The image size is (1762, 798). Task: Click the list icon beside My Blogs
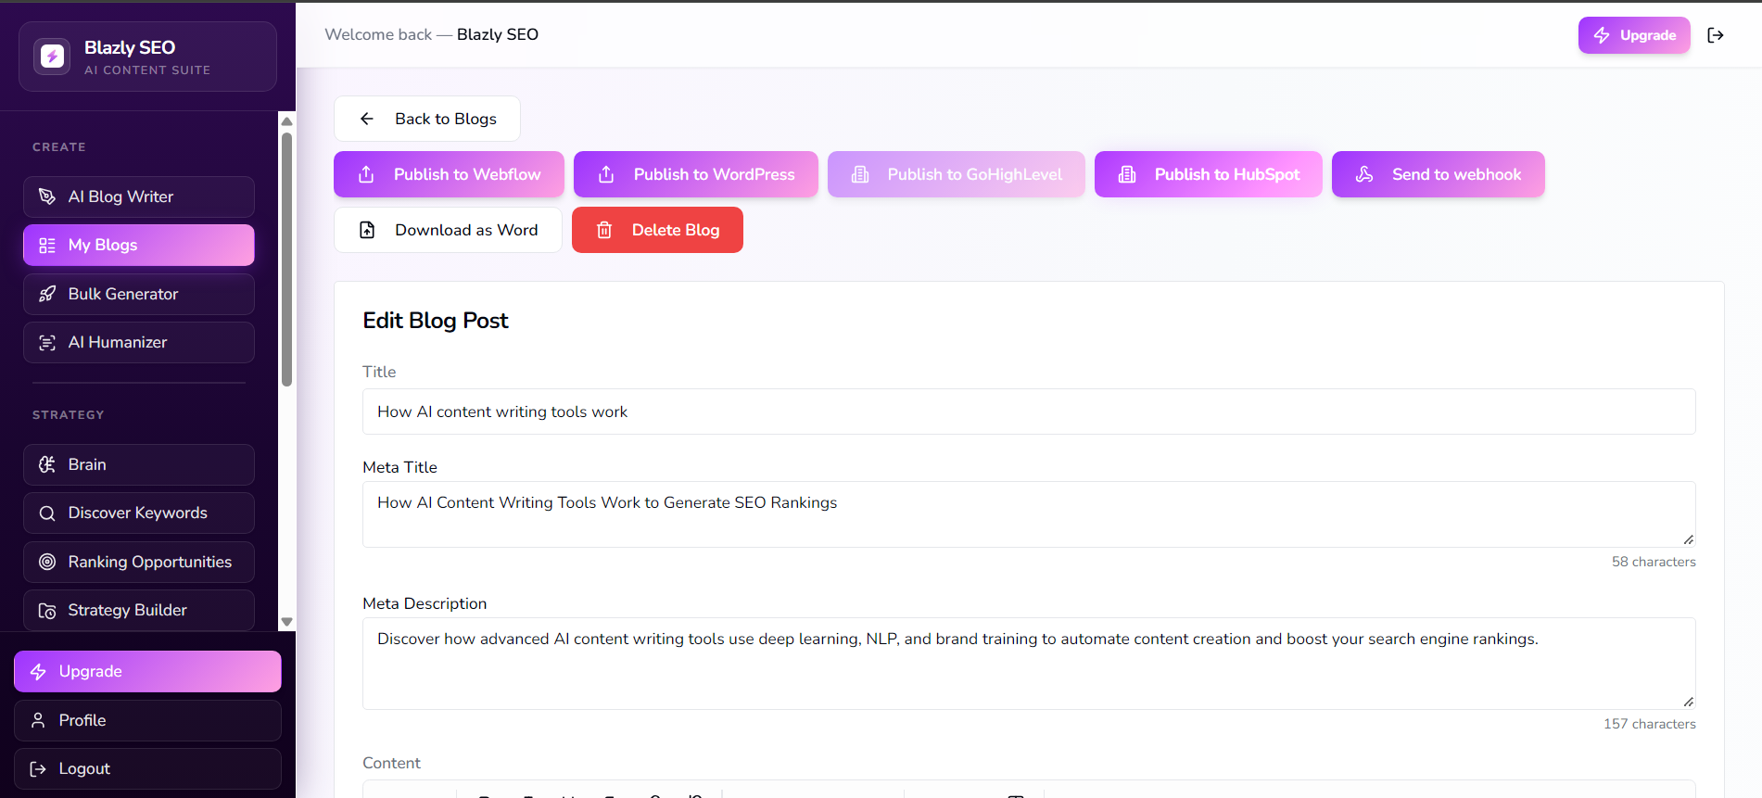pos(47,246)
